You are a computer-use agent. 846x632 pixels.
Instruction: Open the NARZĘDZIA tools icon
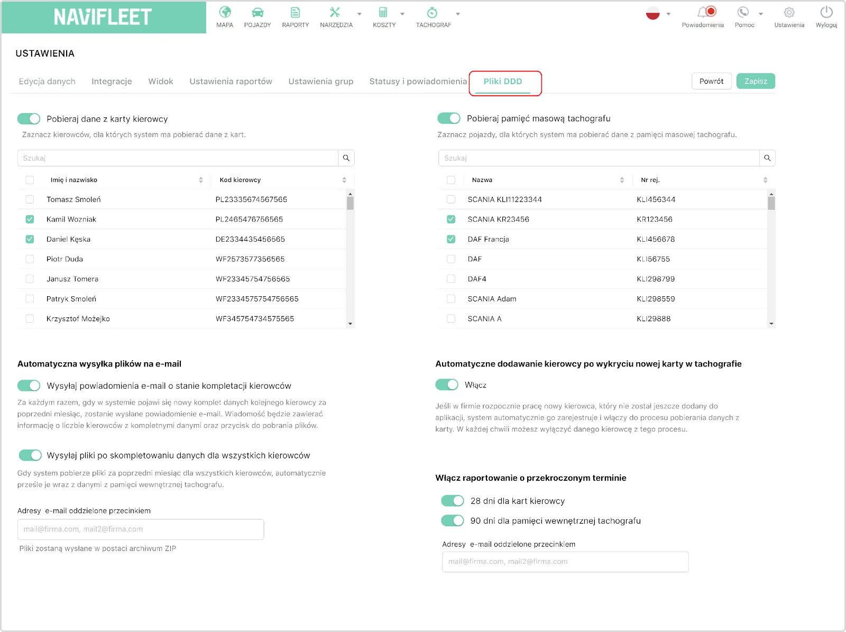(x=335, y=12)
